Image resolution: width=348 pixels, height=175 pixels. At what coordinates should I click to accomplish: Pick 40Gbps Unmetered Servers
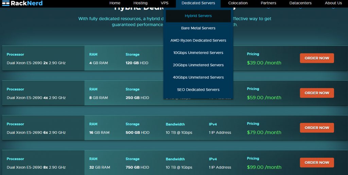click(x=198, y=77)
